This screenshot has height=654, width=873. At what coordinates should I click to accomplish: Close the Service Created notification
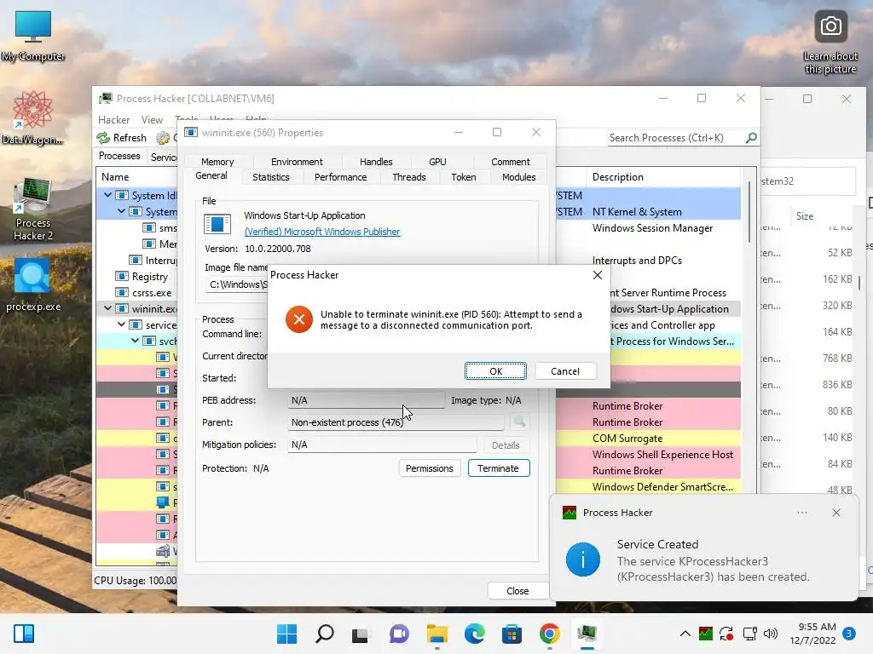coord(835,513)
